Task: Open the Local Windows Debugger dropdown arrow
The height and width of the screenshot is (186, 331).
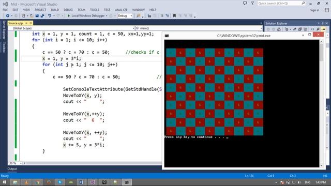Action: click(107, 16)
